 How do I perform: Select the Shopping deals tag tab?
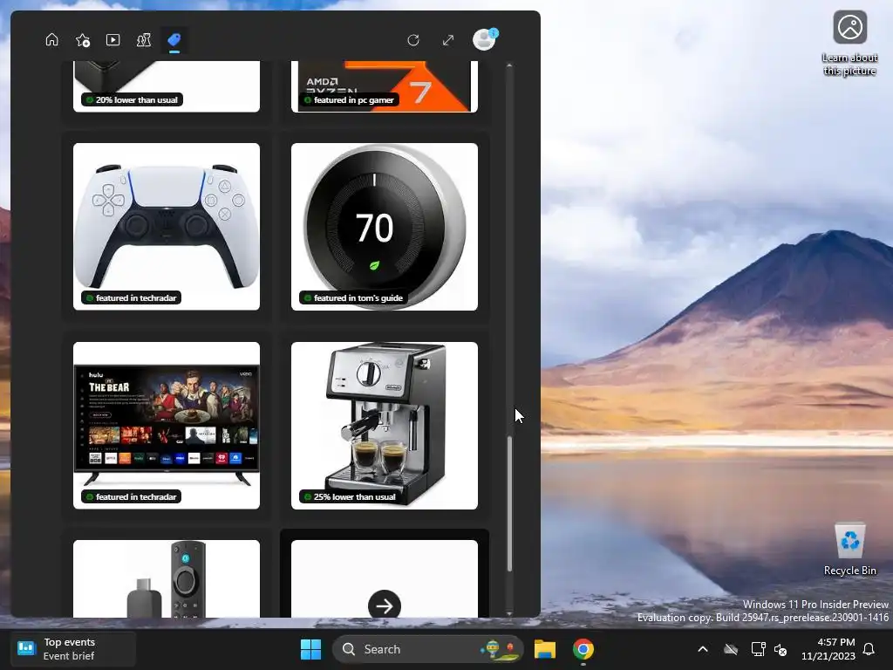[174, 40]
